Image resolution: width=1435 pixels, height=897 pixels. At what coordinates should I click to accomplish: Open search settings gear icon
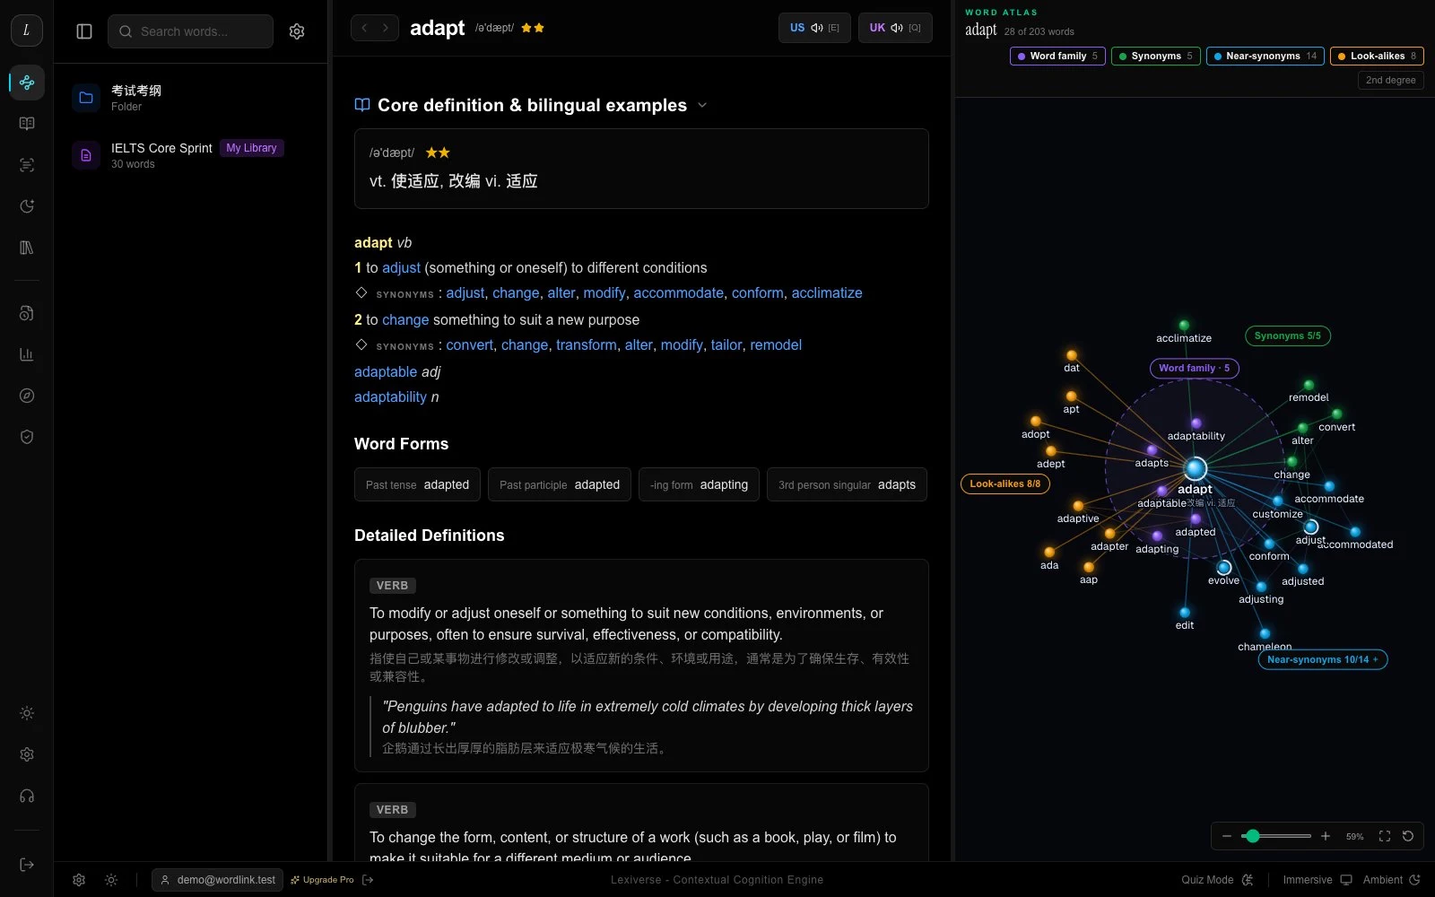297,31
